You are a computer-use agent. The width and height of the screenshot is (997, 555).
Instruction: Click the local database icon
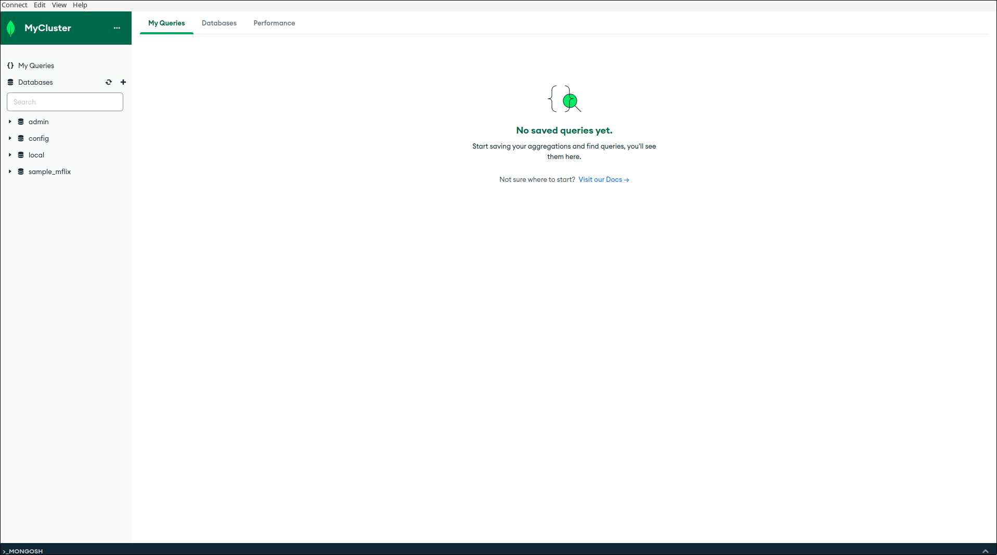pyautogui.click(x=21, y=155)
